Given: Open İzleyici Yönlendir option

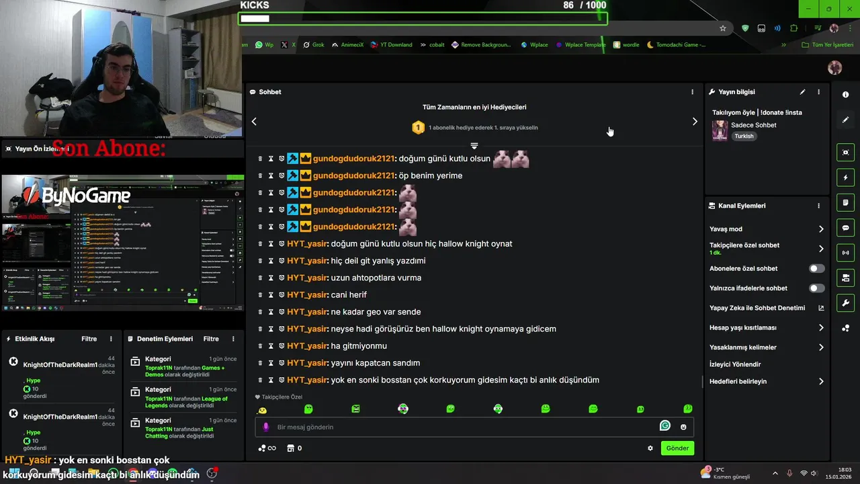Looking at the screenshot, I should click(x=735, y=364).
